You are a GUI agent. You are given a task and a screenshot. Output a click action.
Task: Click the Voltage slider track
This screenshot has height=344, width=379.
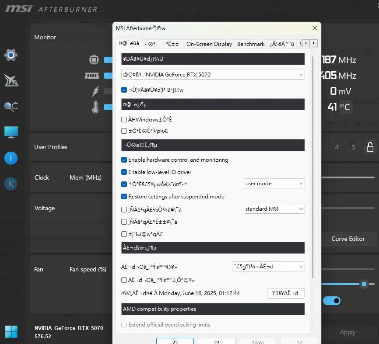tap(348, 208)
